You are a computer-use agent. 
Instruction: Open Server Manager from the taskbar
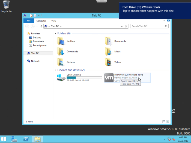click(x=14, y=139)
